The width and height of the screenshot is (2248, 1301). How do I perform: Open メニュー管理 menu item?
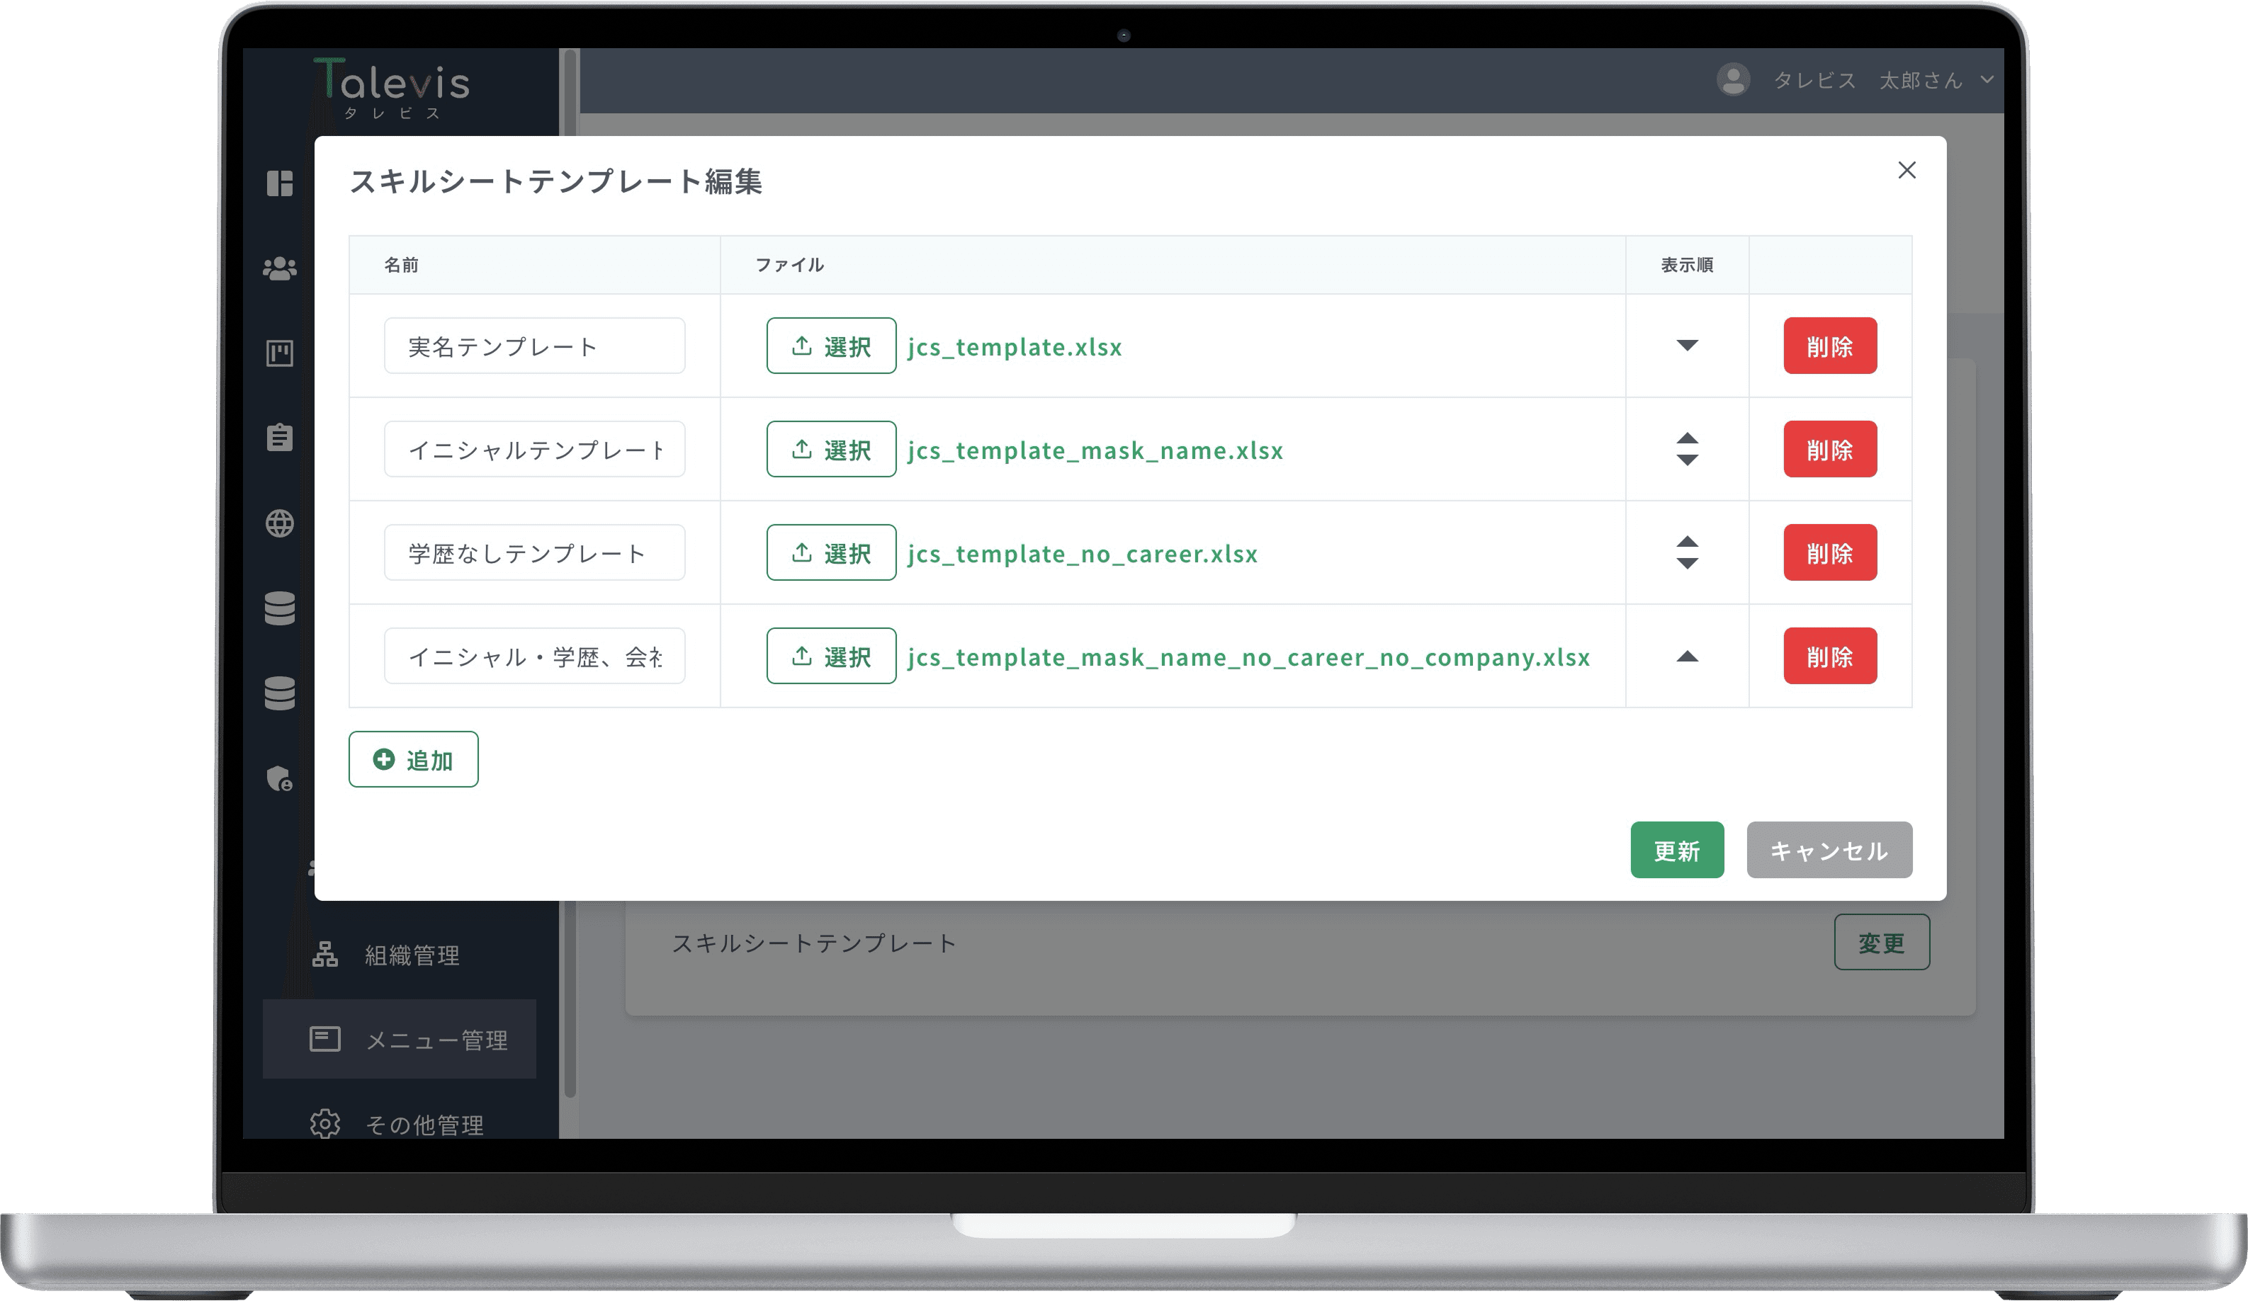click(x=399, y=1039)
